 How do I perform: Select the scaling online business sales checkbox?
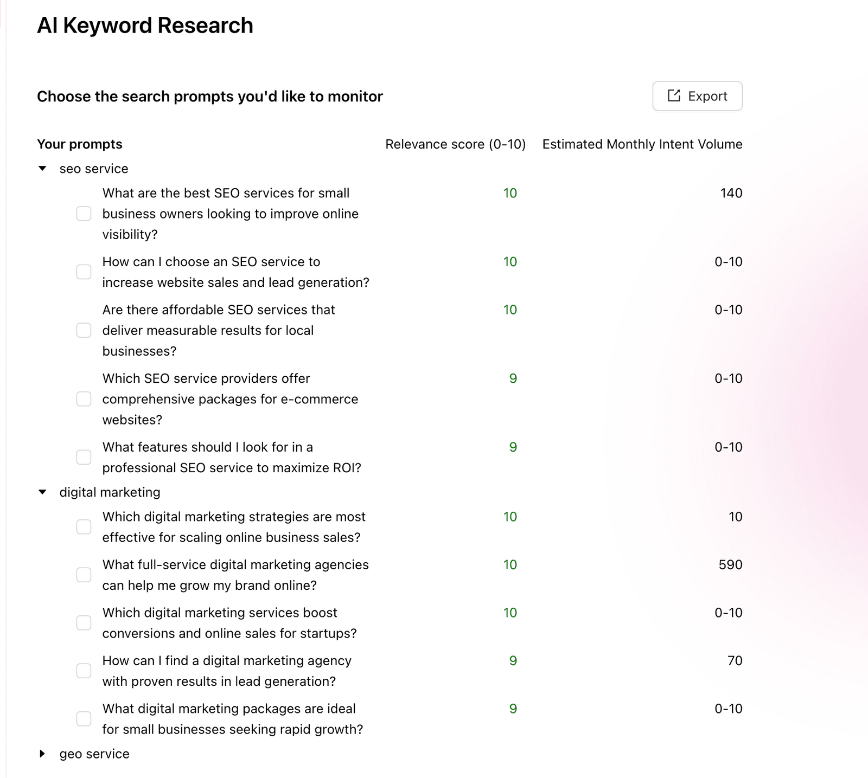(x=84, y=527)
